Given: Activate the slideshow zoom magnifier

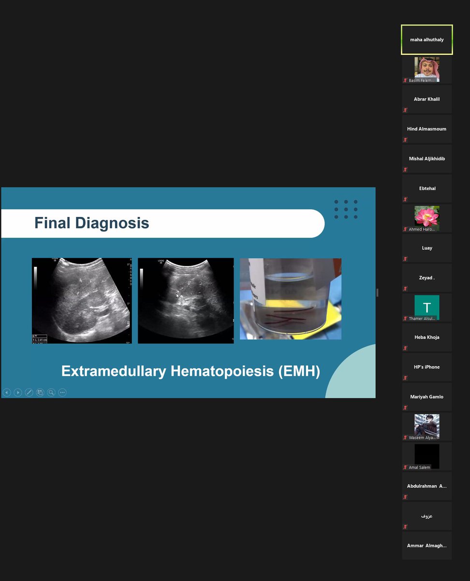Looking at the screenshot, I should [x=51, y=393].
